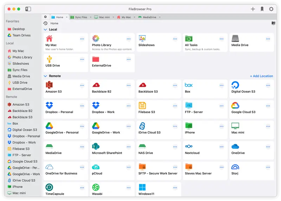This screenshot has width=281, height=201.
Task: Open the Digital Ocean S3 card icon
Action: (235, 85)
